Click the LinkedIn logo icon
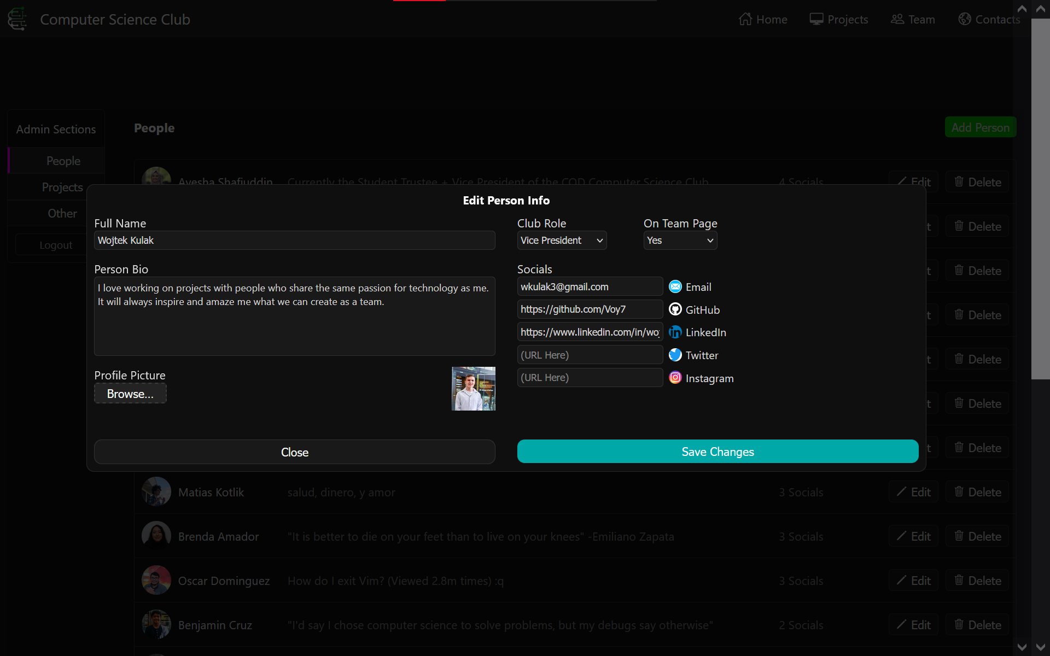The height and width of the screenshot is (656, 1050). pos(675,332)
